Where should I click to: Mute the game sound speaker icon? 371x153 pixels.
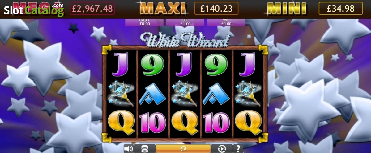[129, 149]
